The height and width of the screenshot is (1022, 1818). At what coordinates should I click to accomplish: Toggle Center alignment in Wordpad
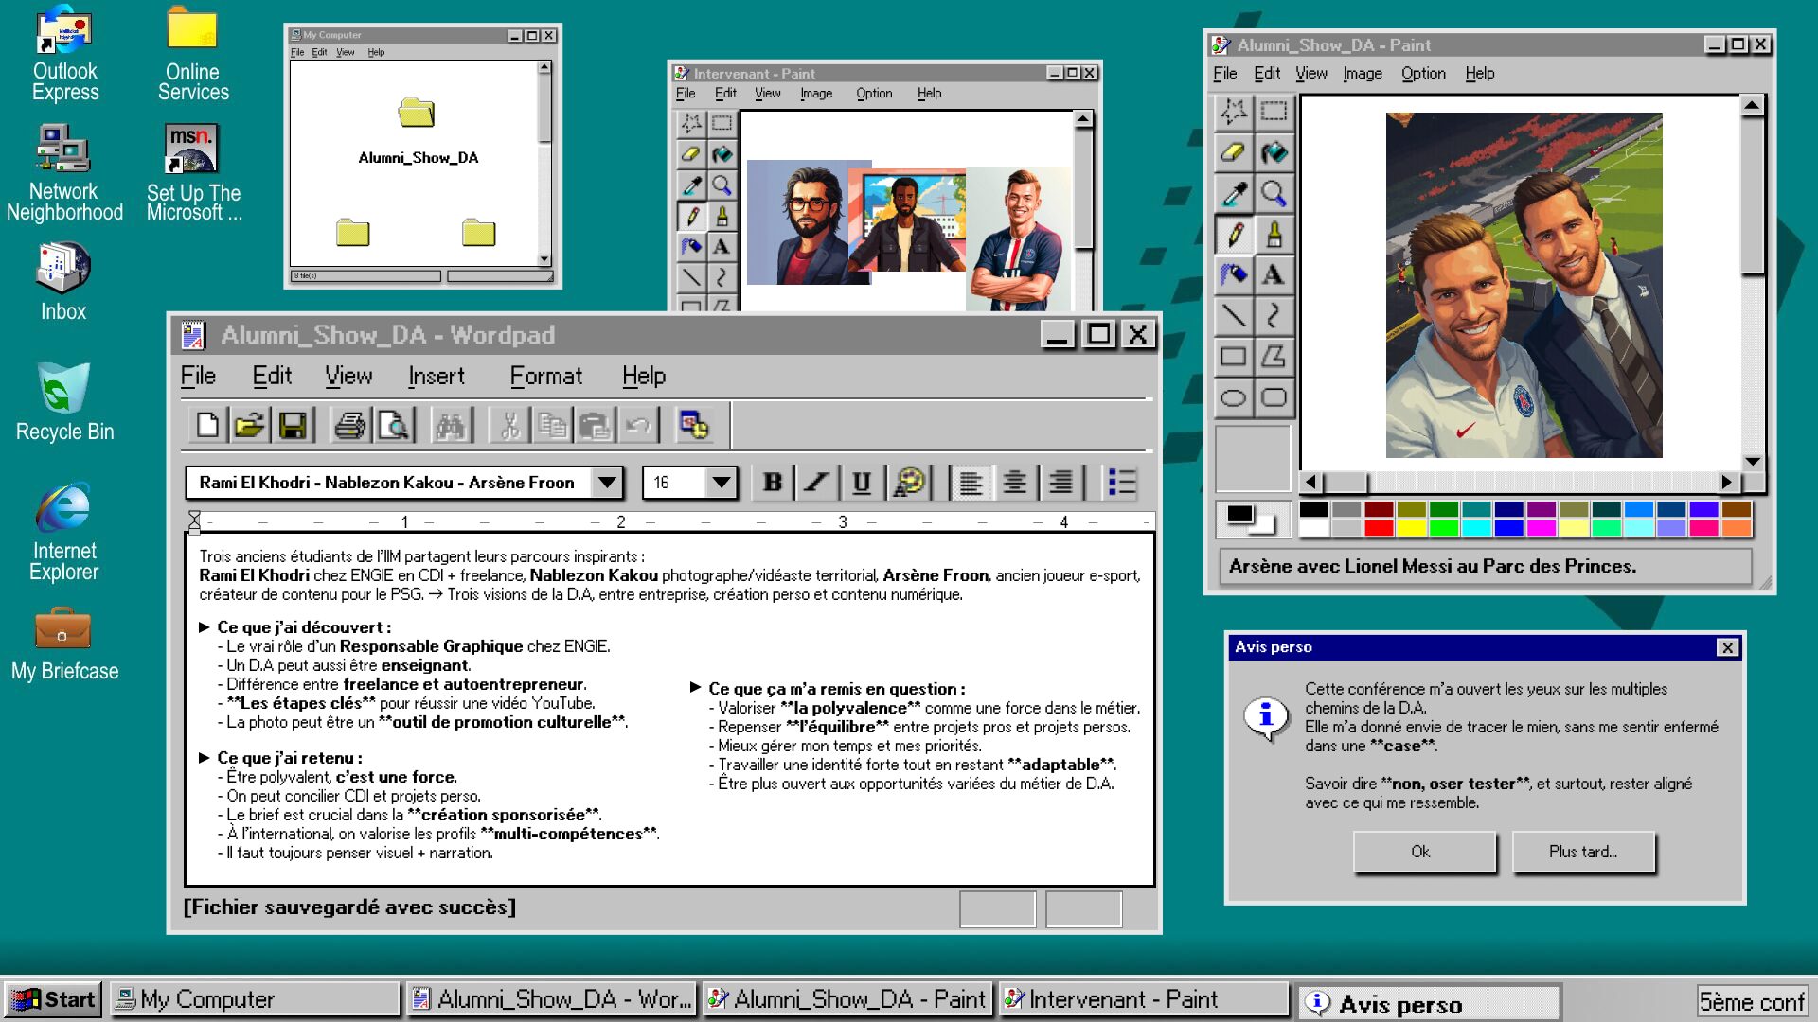point(1014,483)
